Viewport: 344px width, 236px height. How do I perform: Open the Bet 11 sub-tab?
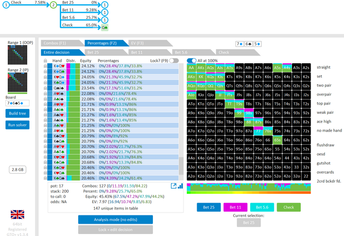(149, 52)
